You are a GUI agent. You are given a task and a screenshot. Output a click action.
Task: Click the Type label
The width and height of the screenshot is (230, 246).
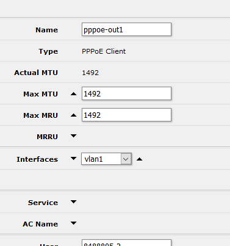click(48, 51)
